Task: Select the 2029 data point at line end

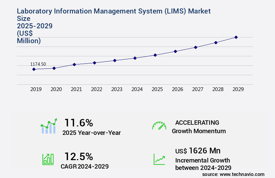Action: pyautogui.click(x=236, y=37)
